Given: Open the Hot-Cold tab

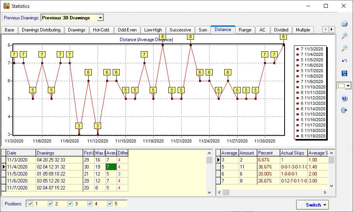Looking at the screenshot, I should click(x=101, y=30).
